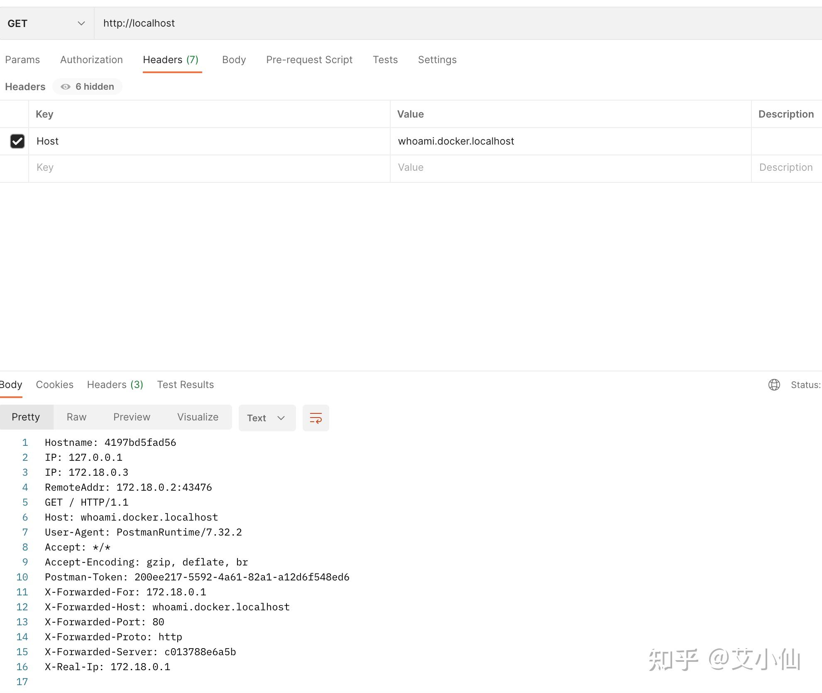Open the Visualize response view
Viewport: 822px width, 693px height.
click(198, 417)
